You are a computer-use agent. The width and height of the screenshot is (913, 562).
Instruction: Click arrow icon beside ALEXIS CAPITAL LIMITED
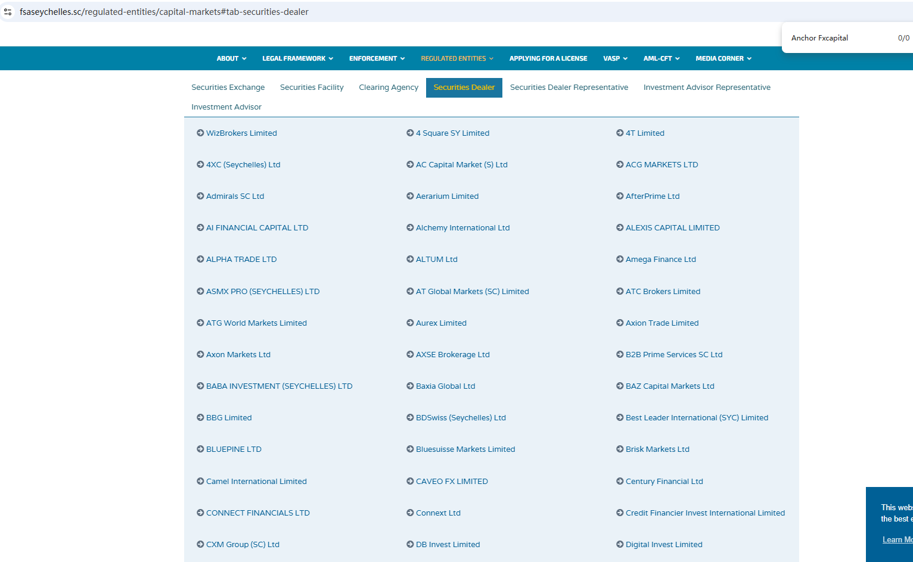(620, 227)
